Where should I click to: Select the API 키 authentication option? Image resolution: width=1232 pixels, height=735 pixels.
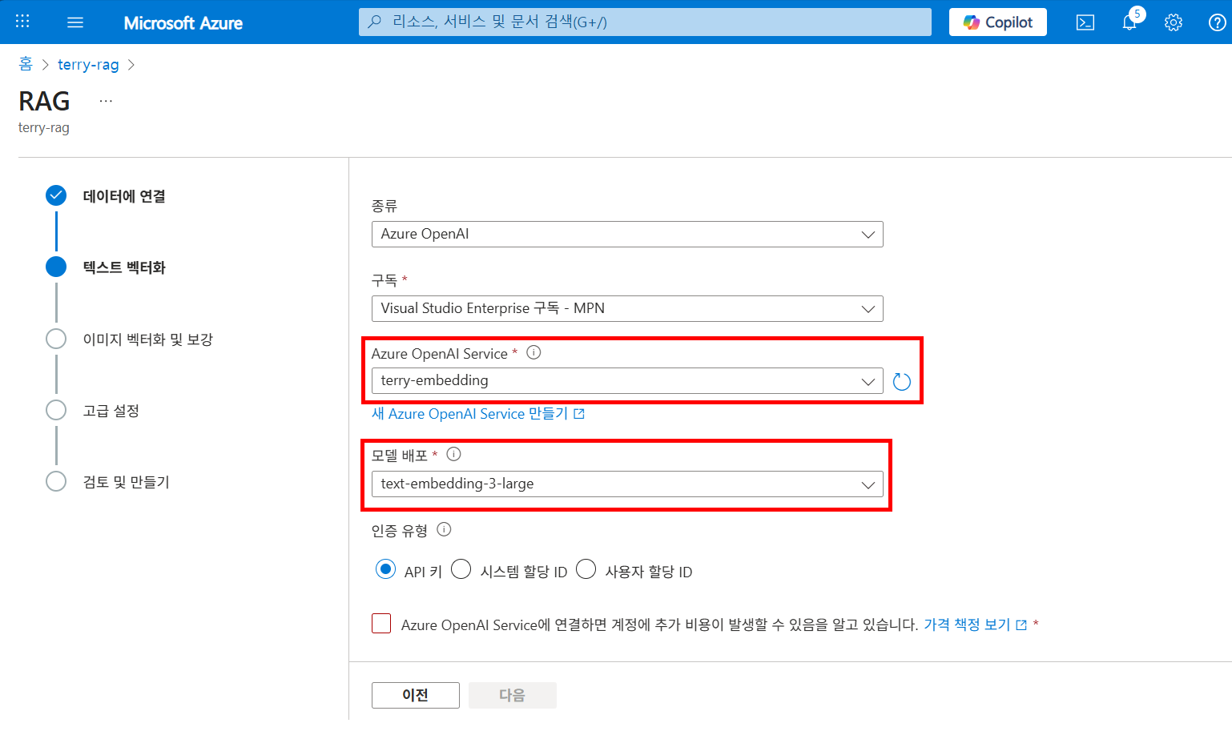click(x=385, y=569)
